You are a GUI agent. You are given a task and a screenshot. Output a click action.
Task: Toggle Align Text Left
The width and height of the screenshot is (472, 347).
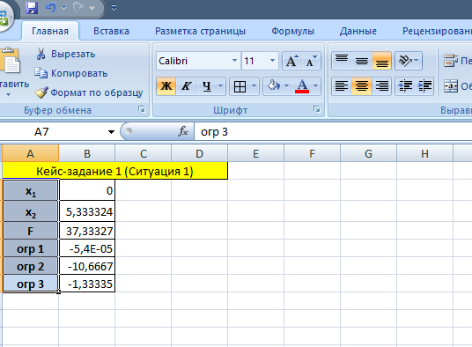(342, 86)
